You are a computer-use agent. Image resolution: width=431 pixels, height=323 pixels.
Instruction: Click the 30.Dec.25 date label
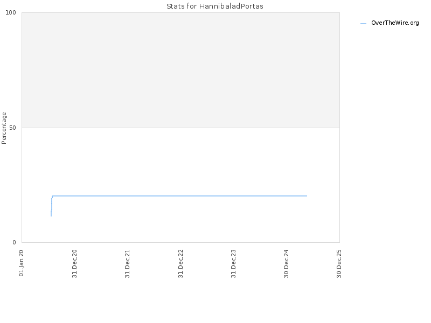[339, 264]
